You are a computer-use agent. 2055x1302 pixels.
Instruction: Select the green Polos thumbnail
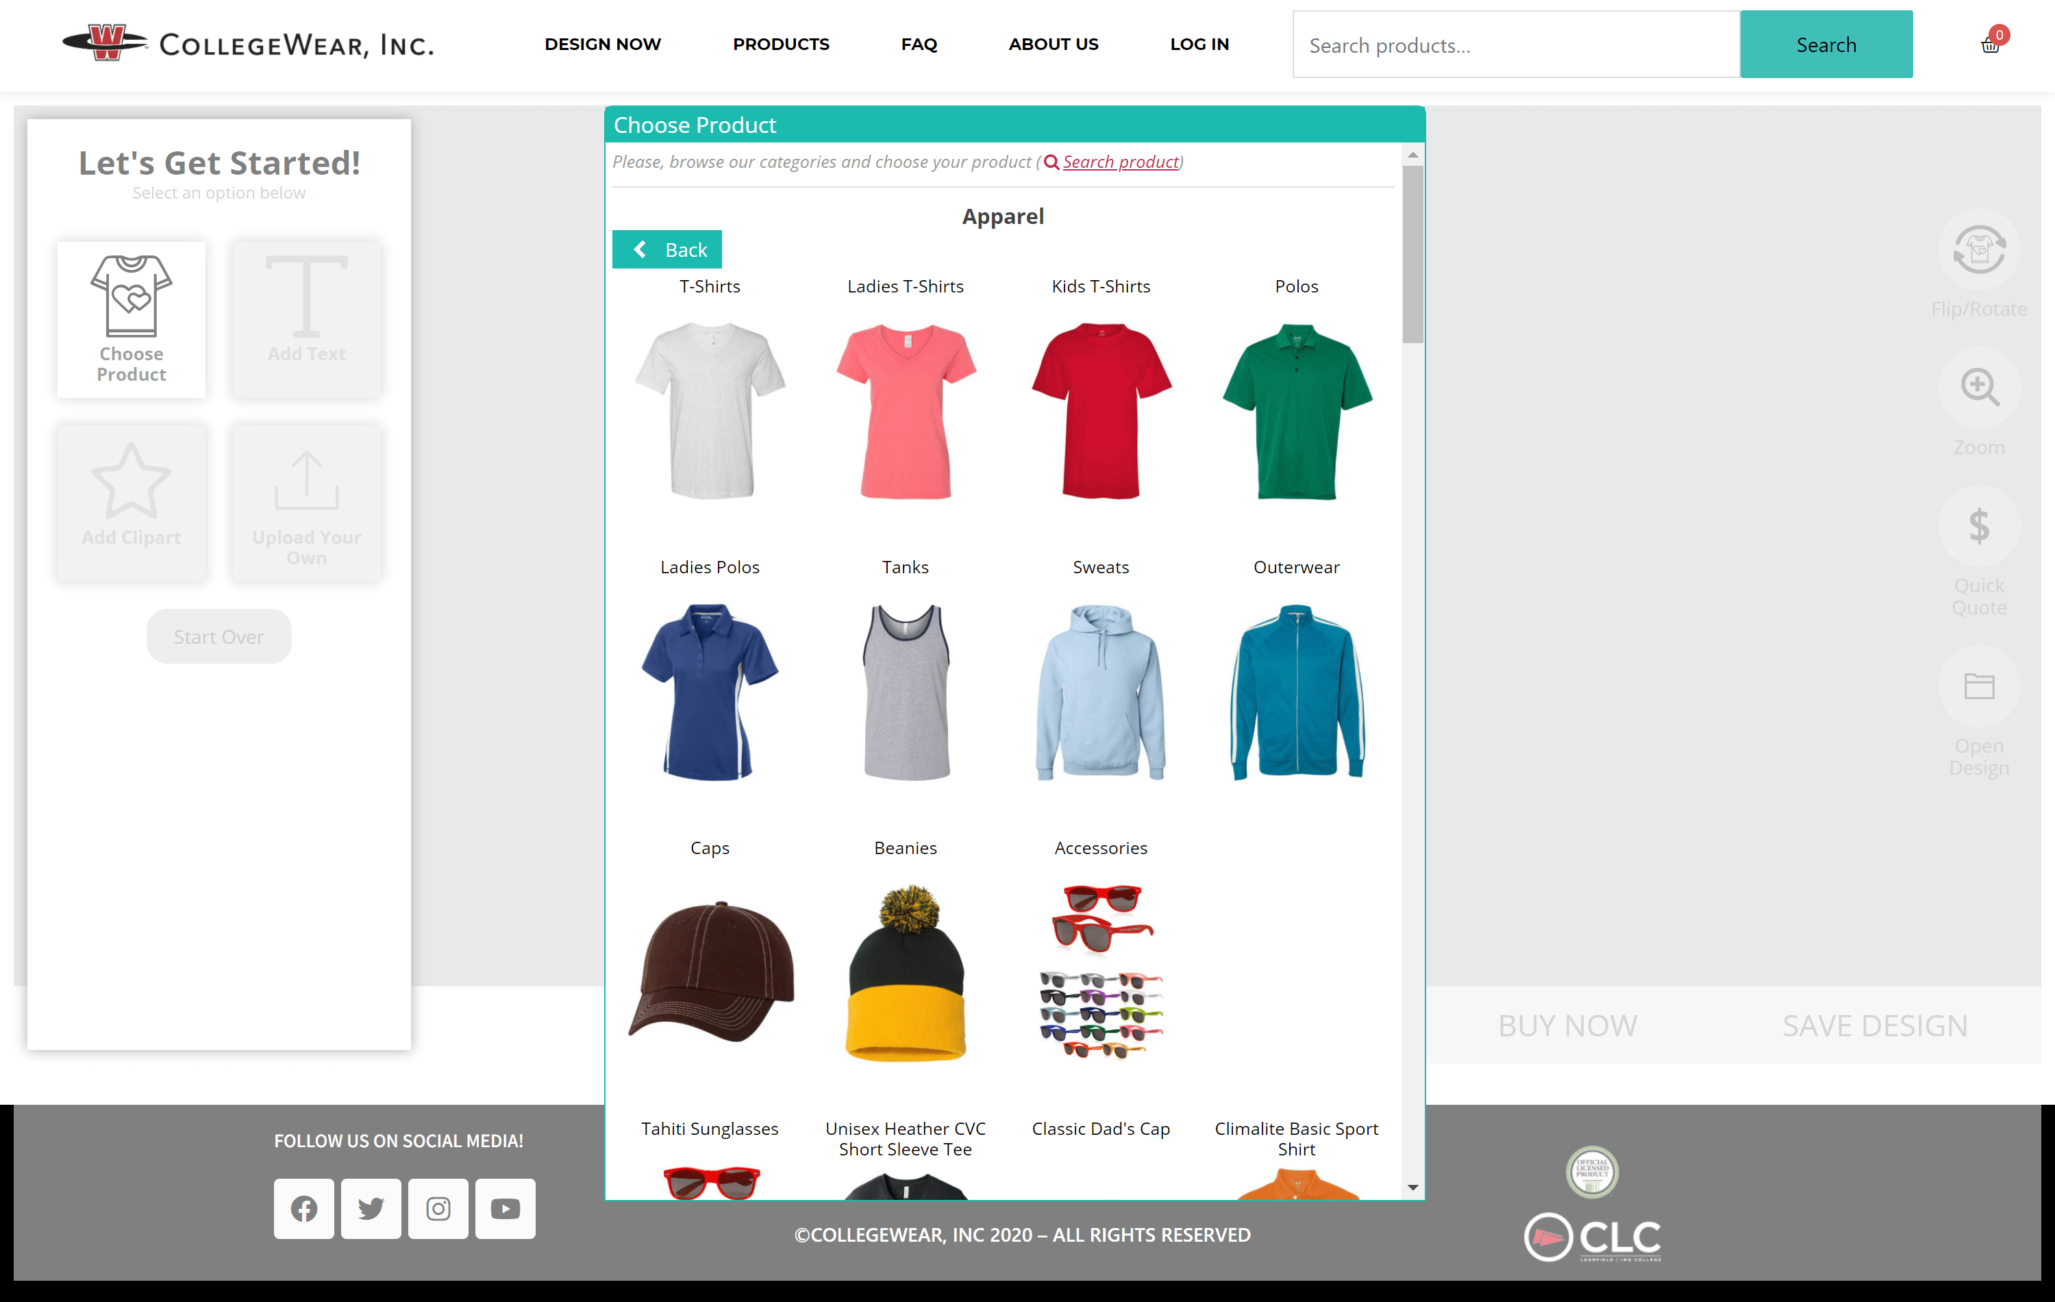[1296, 410]
